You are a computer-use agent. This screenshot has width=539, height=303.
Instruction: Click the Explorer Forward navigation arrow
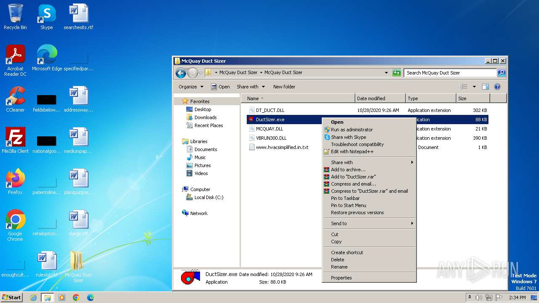click(x=192, y=73)
